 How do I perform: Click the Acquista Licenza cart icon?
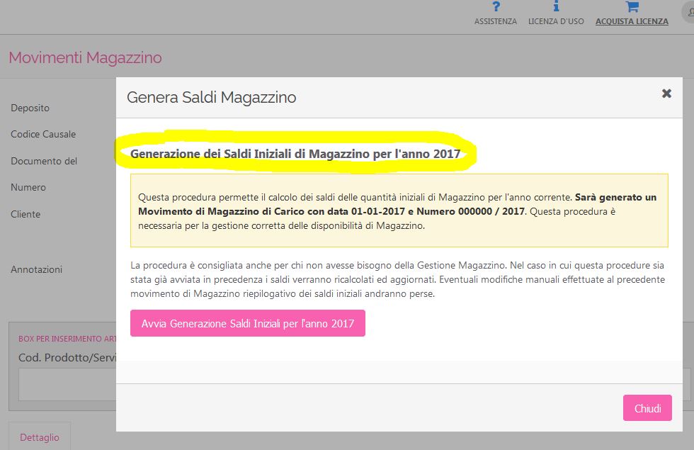pyautogui.click(x=632, y=6)
